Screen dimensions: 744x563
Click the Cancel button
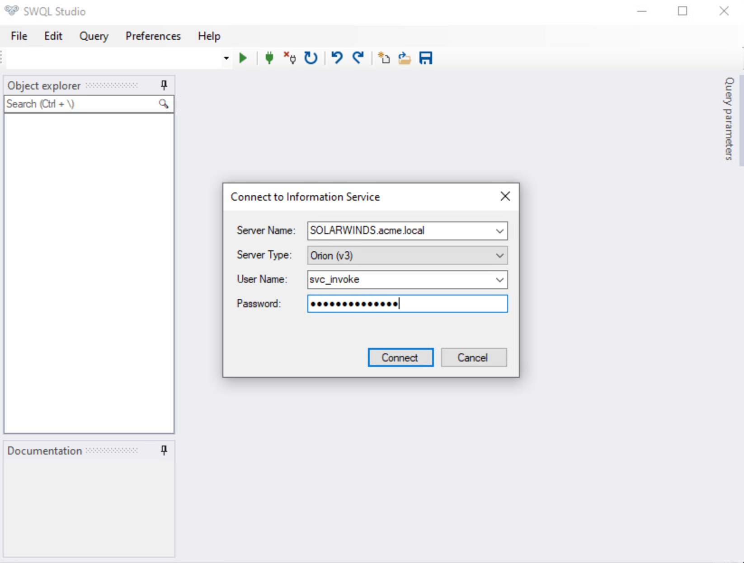(474, 357)
